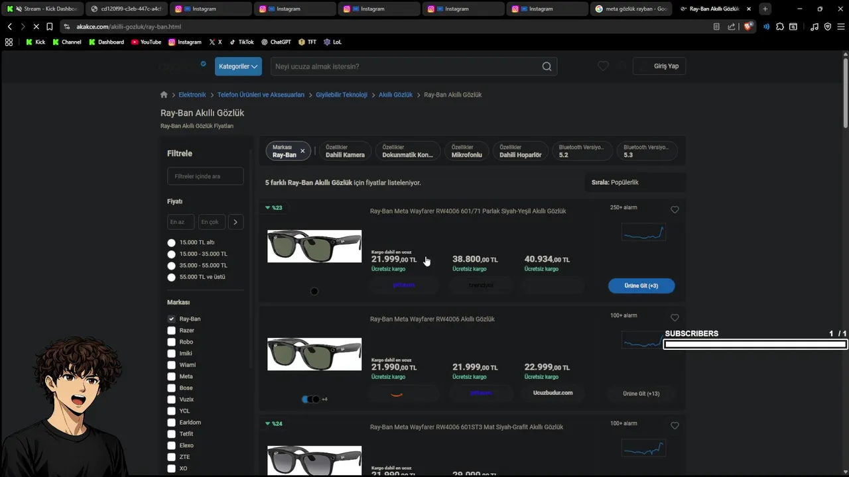Open the Giyilebilir Teknoloji breadcrumb link
This screenshot has width=849, height=477.
(x=342, y=95)
